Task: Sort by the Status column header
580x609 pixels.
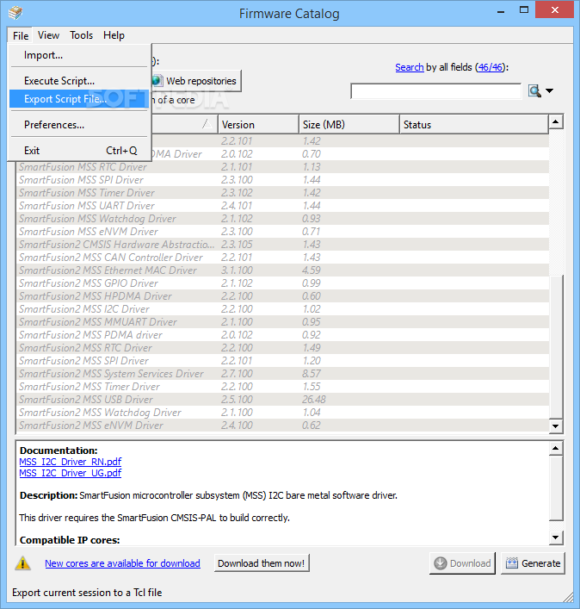Action: [474, 125]
